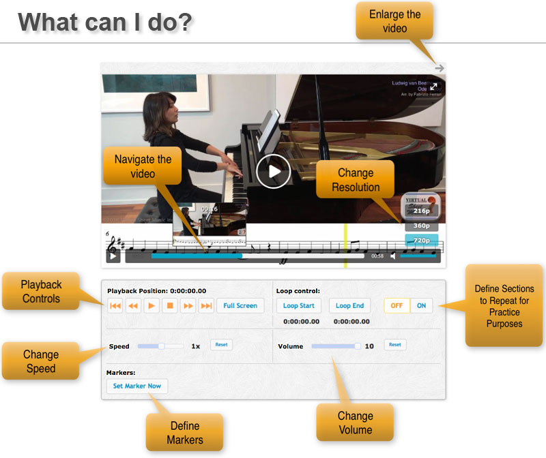Switch to 720p resolution
The height and width of the screenshot is (458, 546).
(x=422, y=241)
